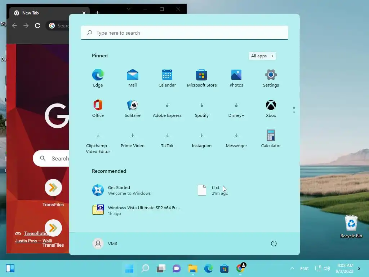Open Widgets button on taskbar
The width and height of the screenshot is (369, 277).
[x=10, y=268]
